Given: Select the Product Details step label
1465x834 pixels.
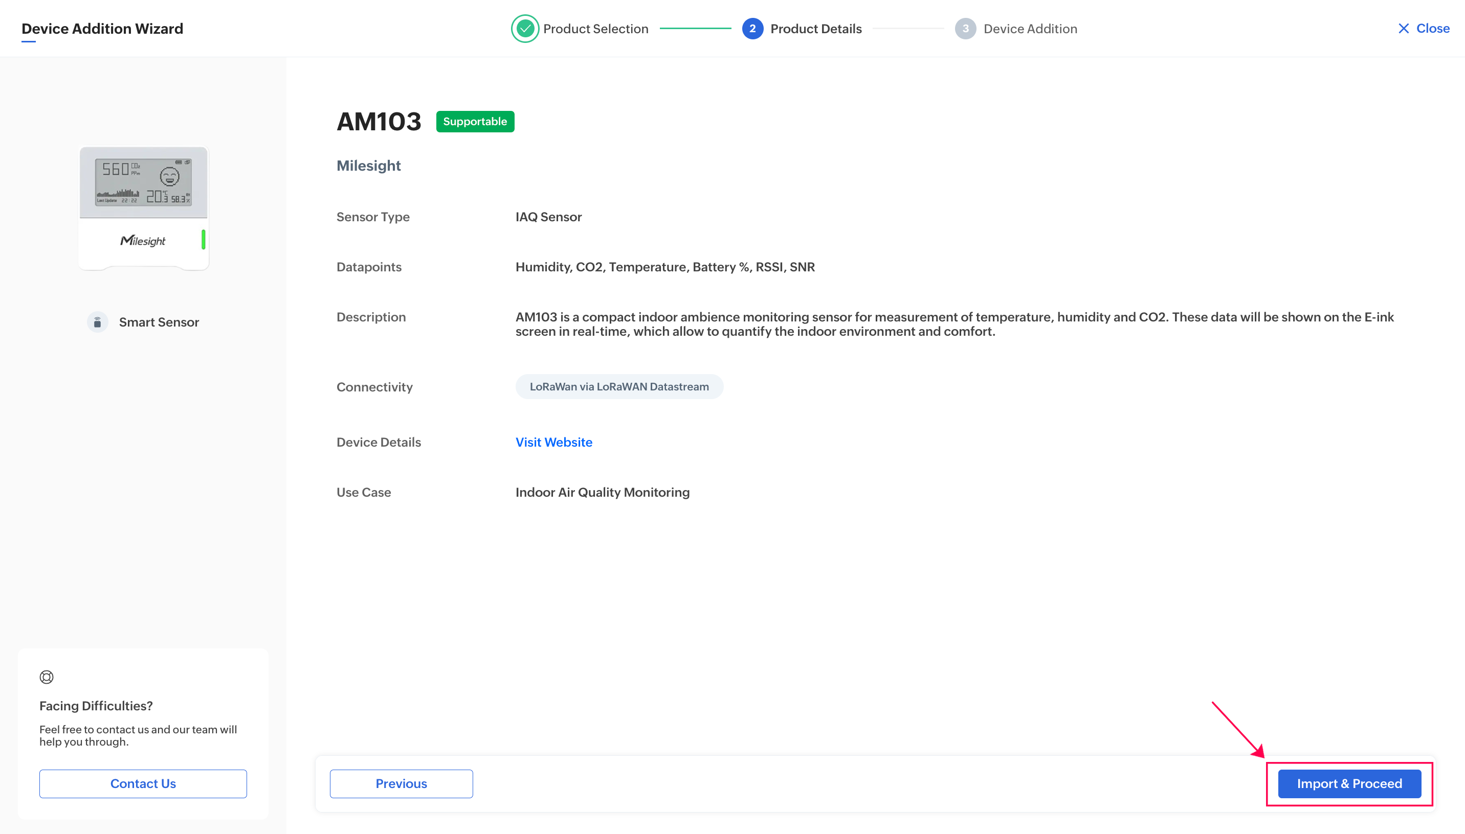Looking at the screenshot, I should coord(815,29).
